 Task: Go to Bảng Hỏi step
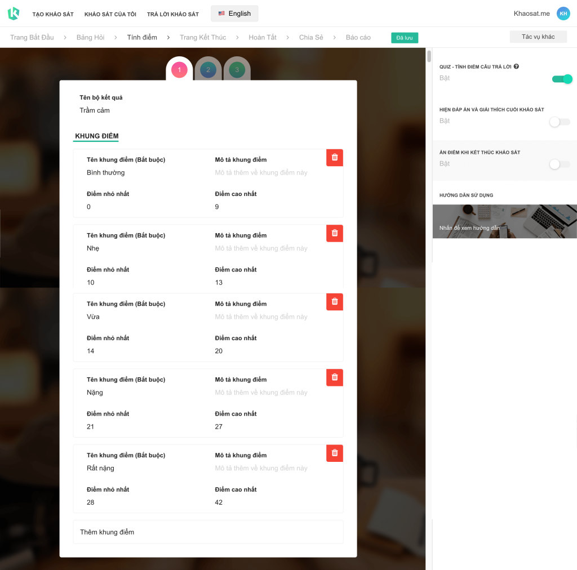pos(91,38)
